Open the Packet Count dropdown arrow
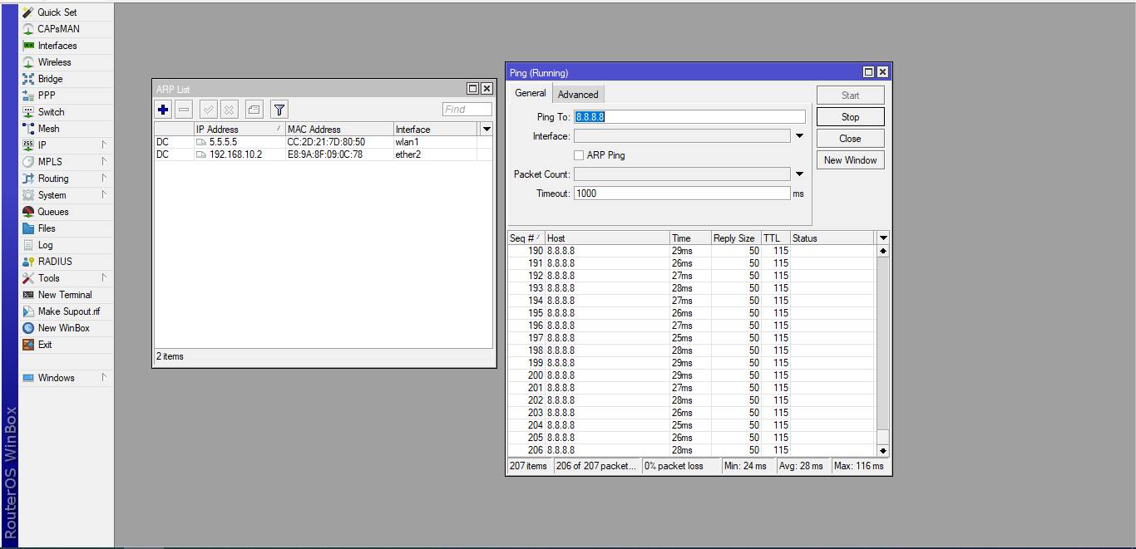This screenshot has width=1136, height=549. [x=799, y=174]
